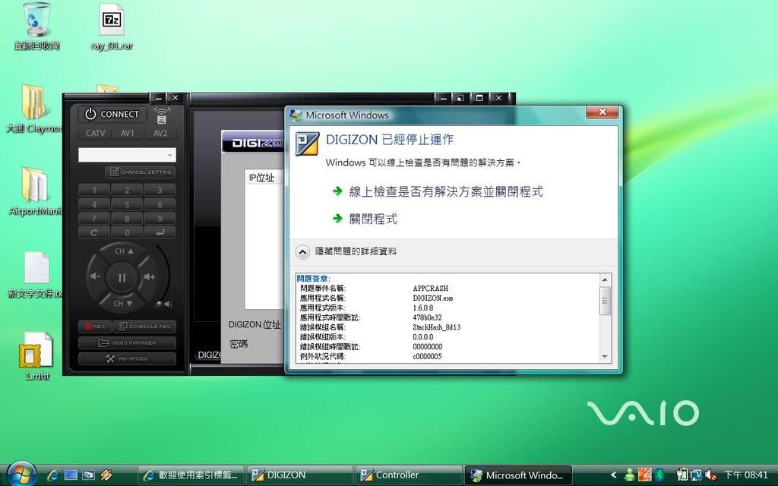Image resolution: width=778 pixels, height=486 pixels.
Task: Click keypad number 6
Action: tap(160, 204)
